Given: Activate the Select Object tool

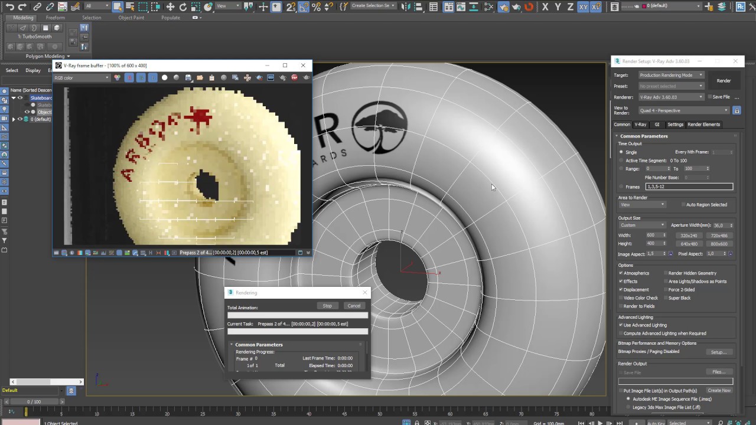Looking at the screenshot, I should click(x=118, y=6).
